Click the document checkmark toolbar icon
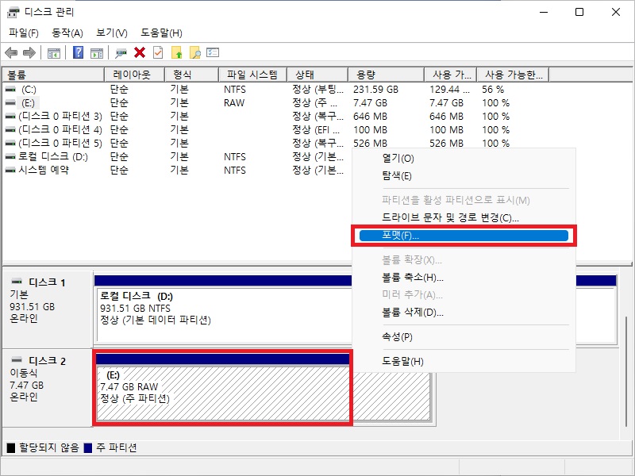 click(156, 53)
